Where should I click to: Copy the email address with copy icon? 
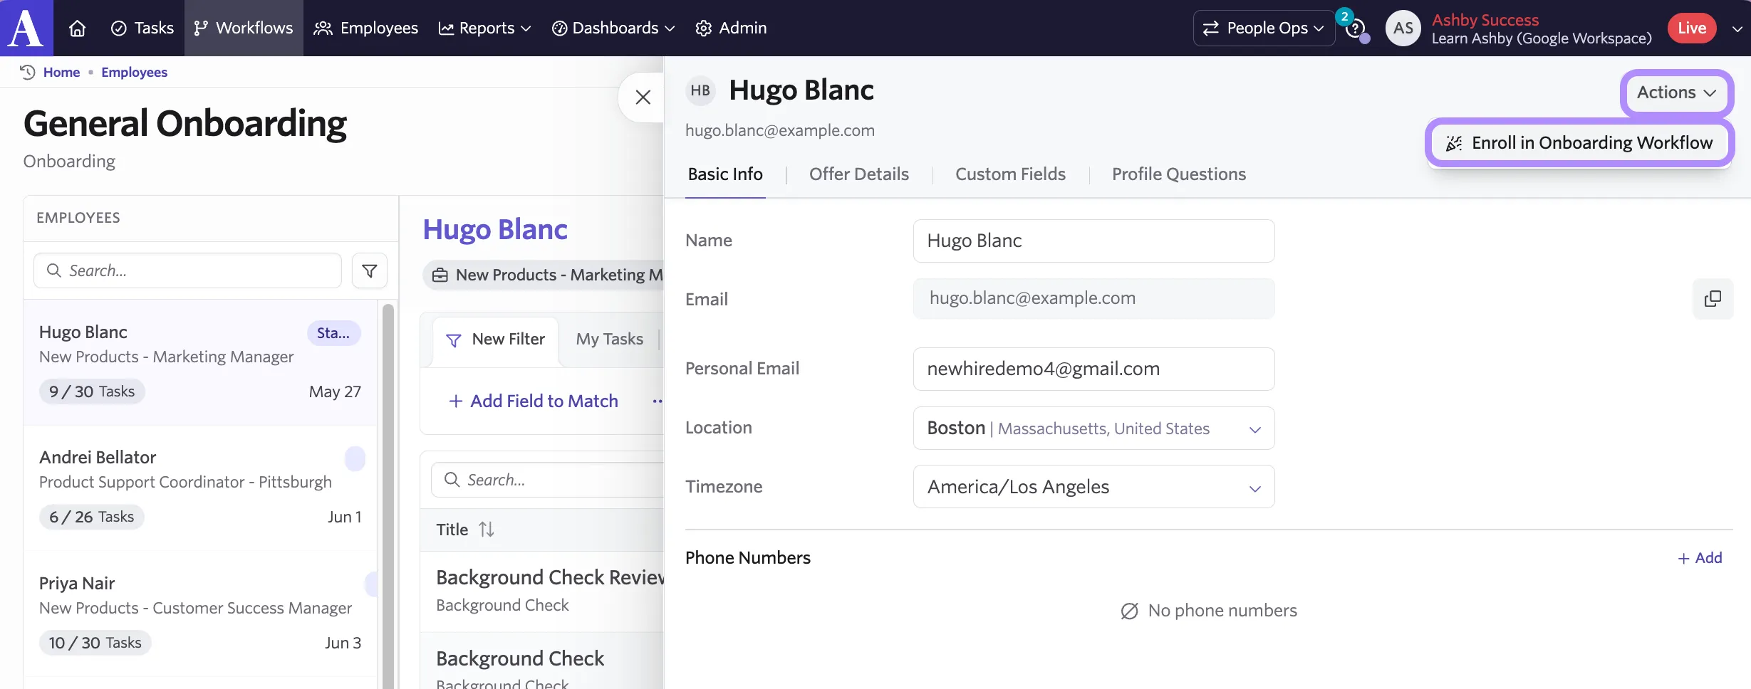[1713, 299]
